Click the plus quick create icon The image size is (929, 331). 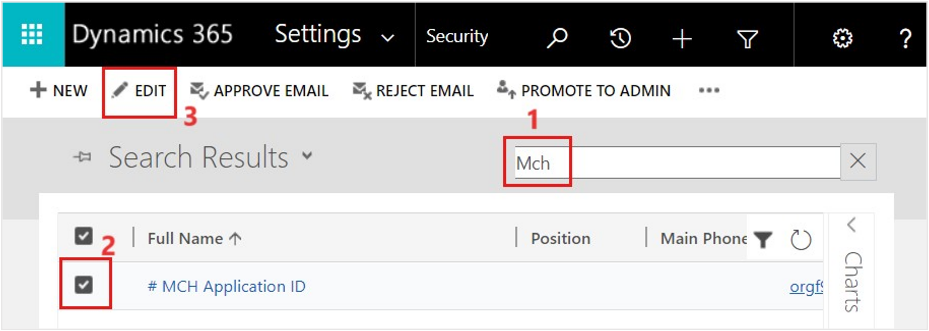click(682, 39)
